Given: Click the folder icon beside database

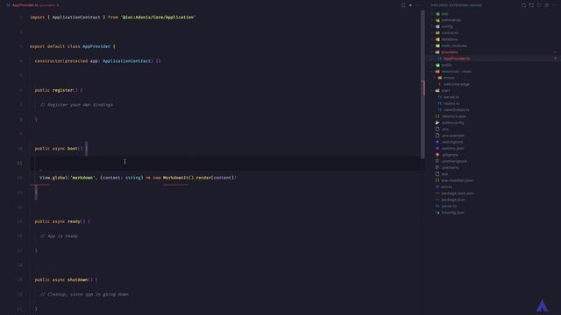Looking at the screenshot, I should tap(437, 39).
